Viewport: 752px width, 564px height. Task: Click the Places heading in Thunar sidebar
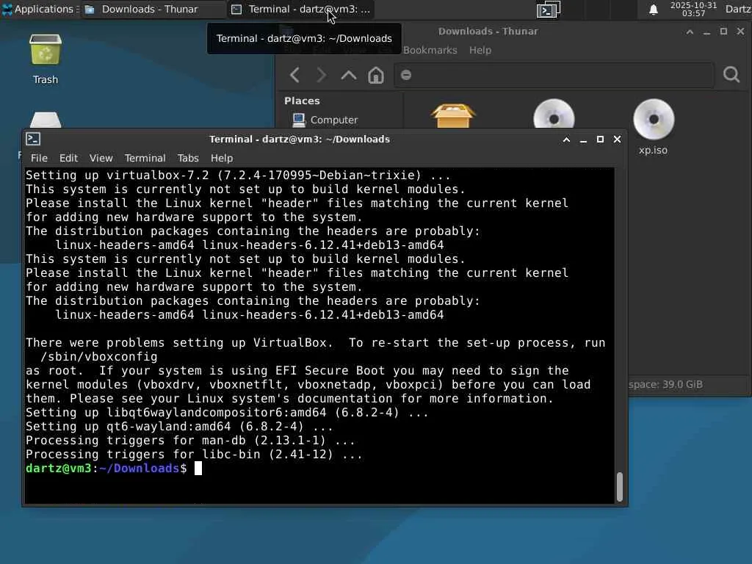tap(302, 101)
